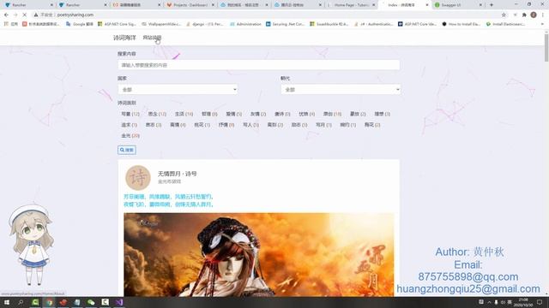Open the Chrome profile avatar
This screenshot has height=308, width=549.
pos(534,15)
